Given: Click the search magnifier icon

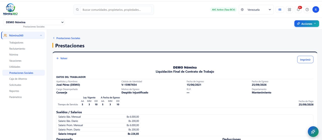Looking at the screenshot, I should click(x=77, y=9).
